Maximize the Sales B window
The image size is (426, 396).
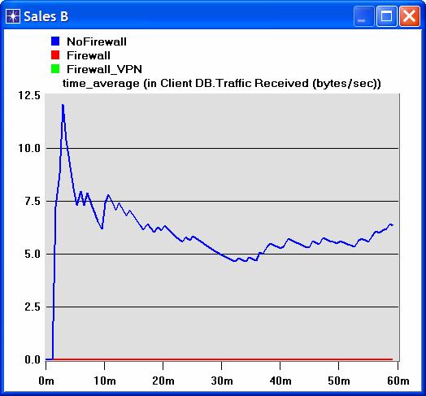[387, 16]
